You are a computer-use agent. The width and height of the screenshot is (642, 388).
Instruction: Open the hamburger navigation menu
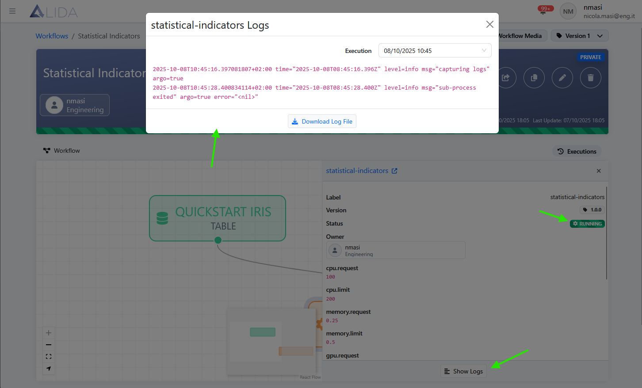pos(12,11)
